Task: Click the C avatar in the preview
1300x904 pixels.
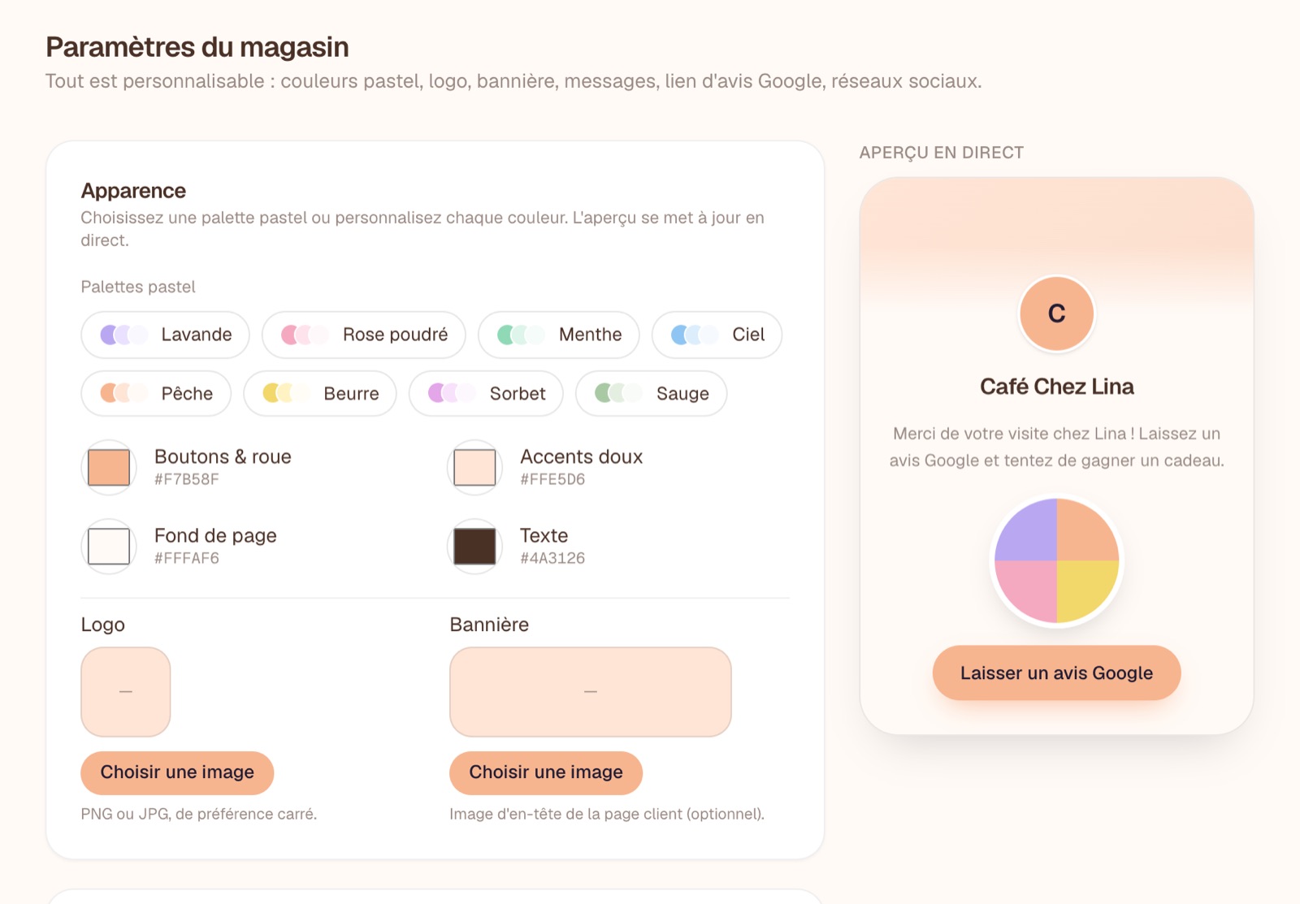Action: [x=1056, y=314]
